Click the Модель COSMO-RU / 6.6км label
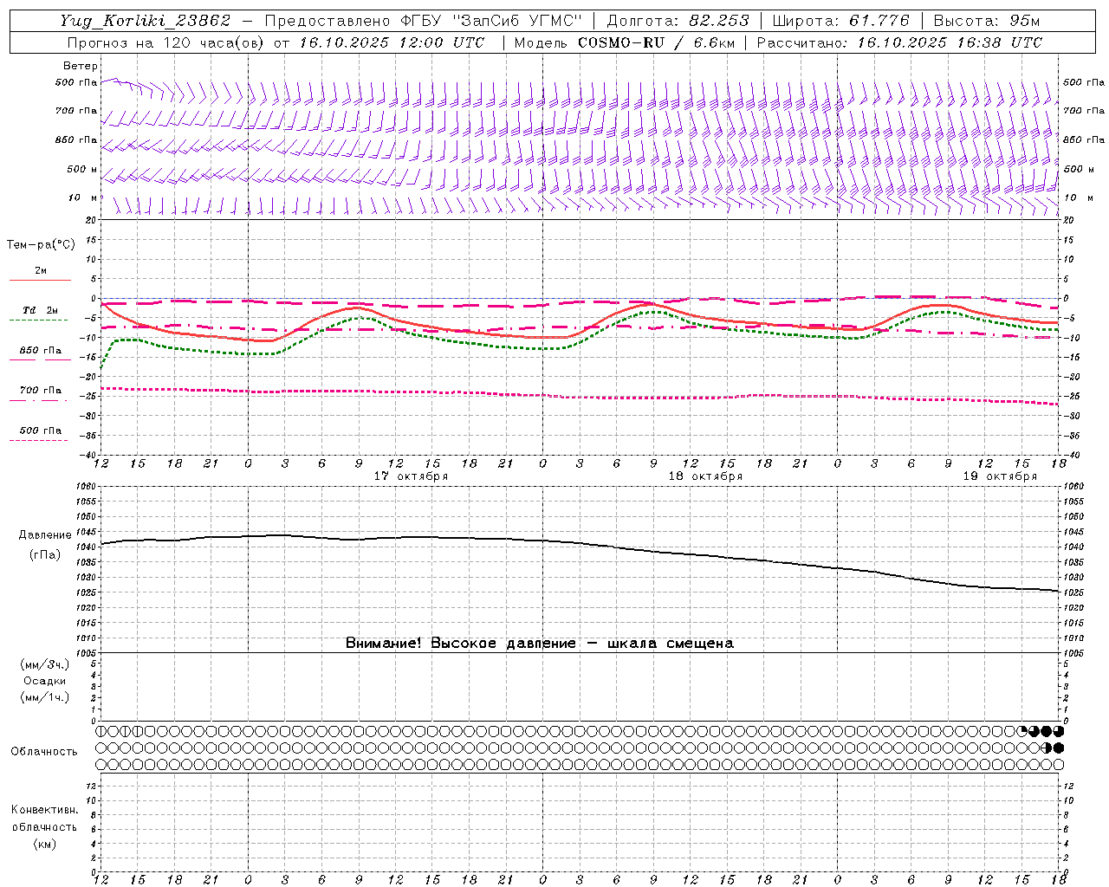Image resolution: width=1109 pixels, height=887 pixels. (624, 42)
